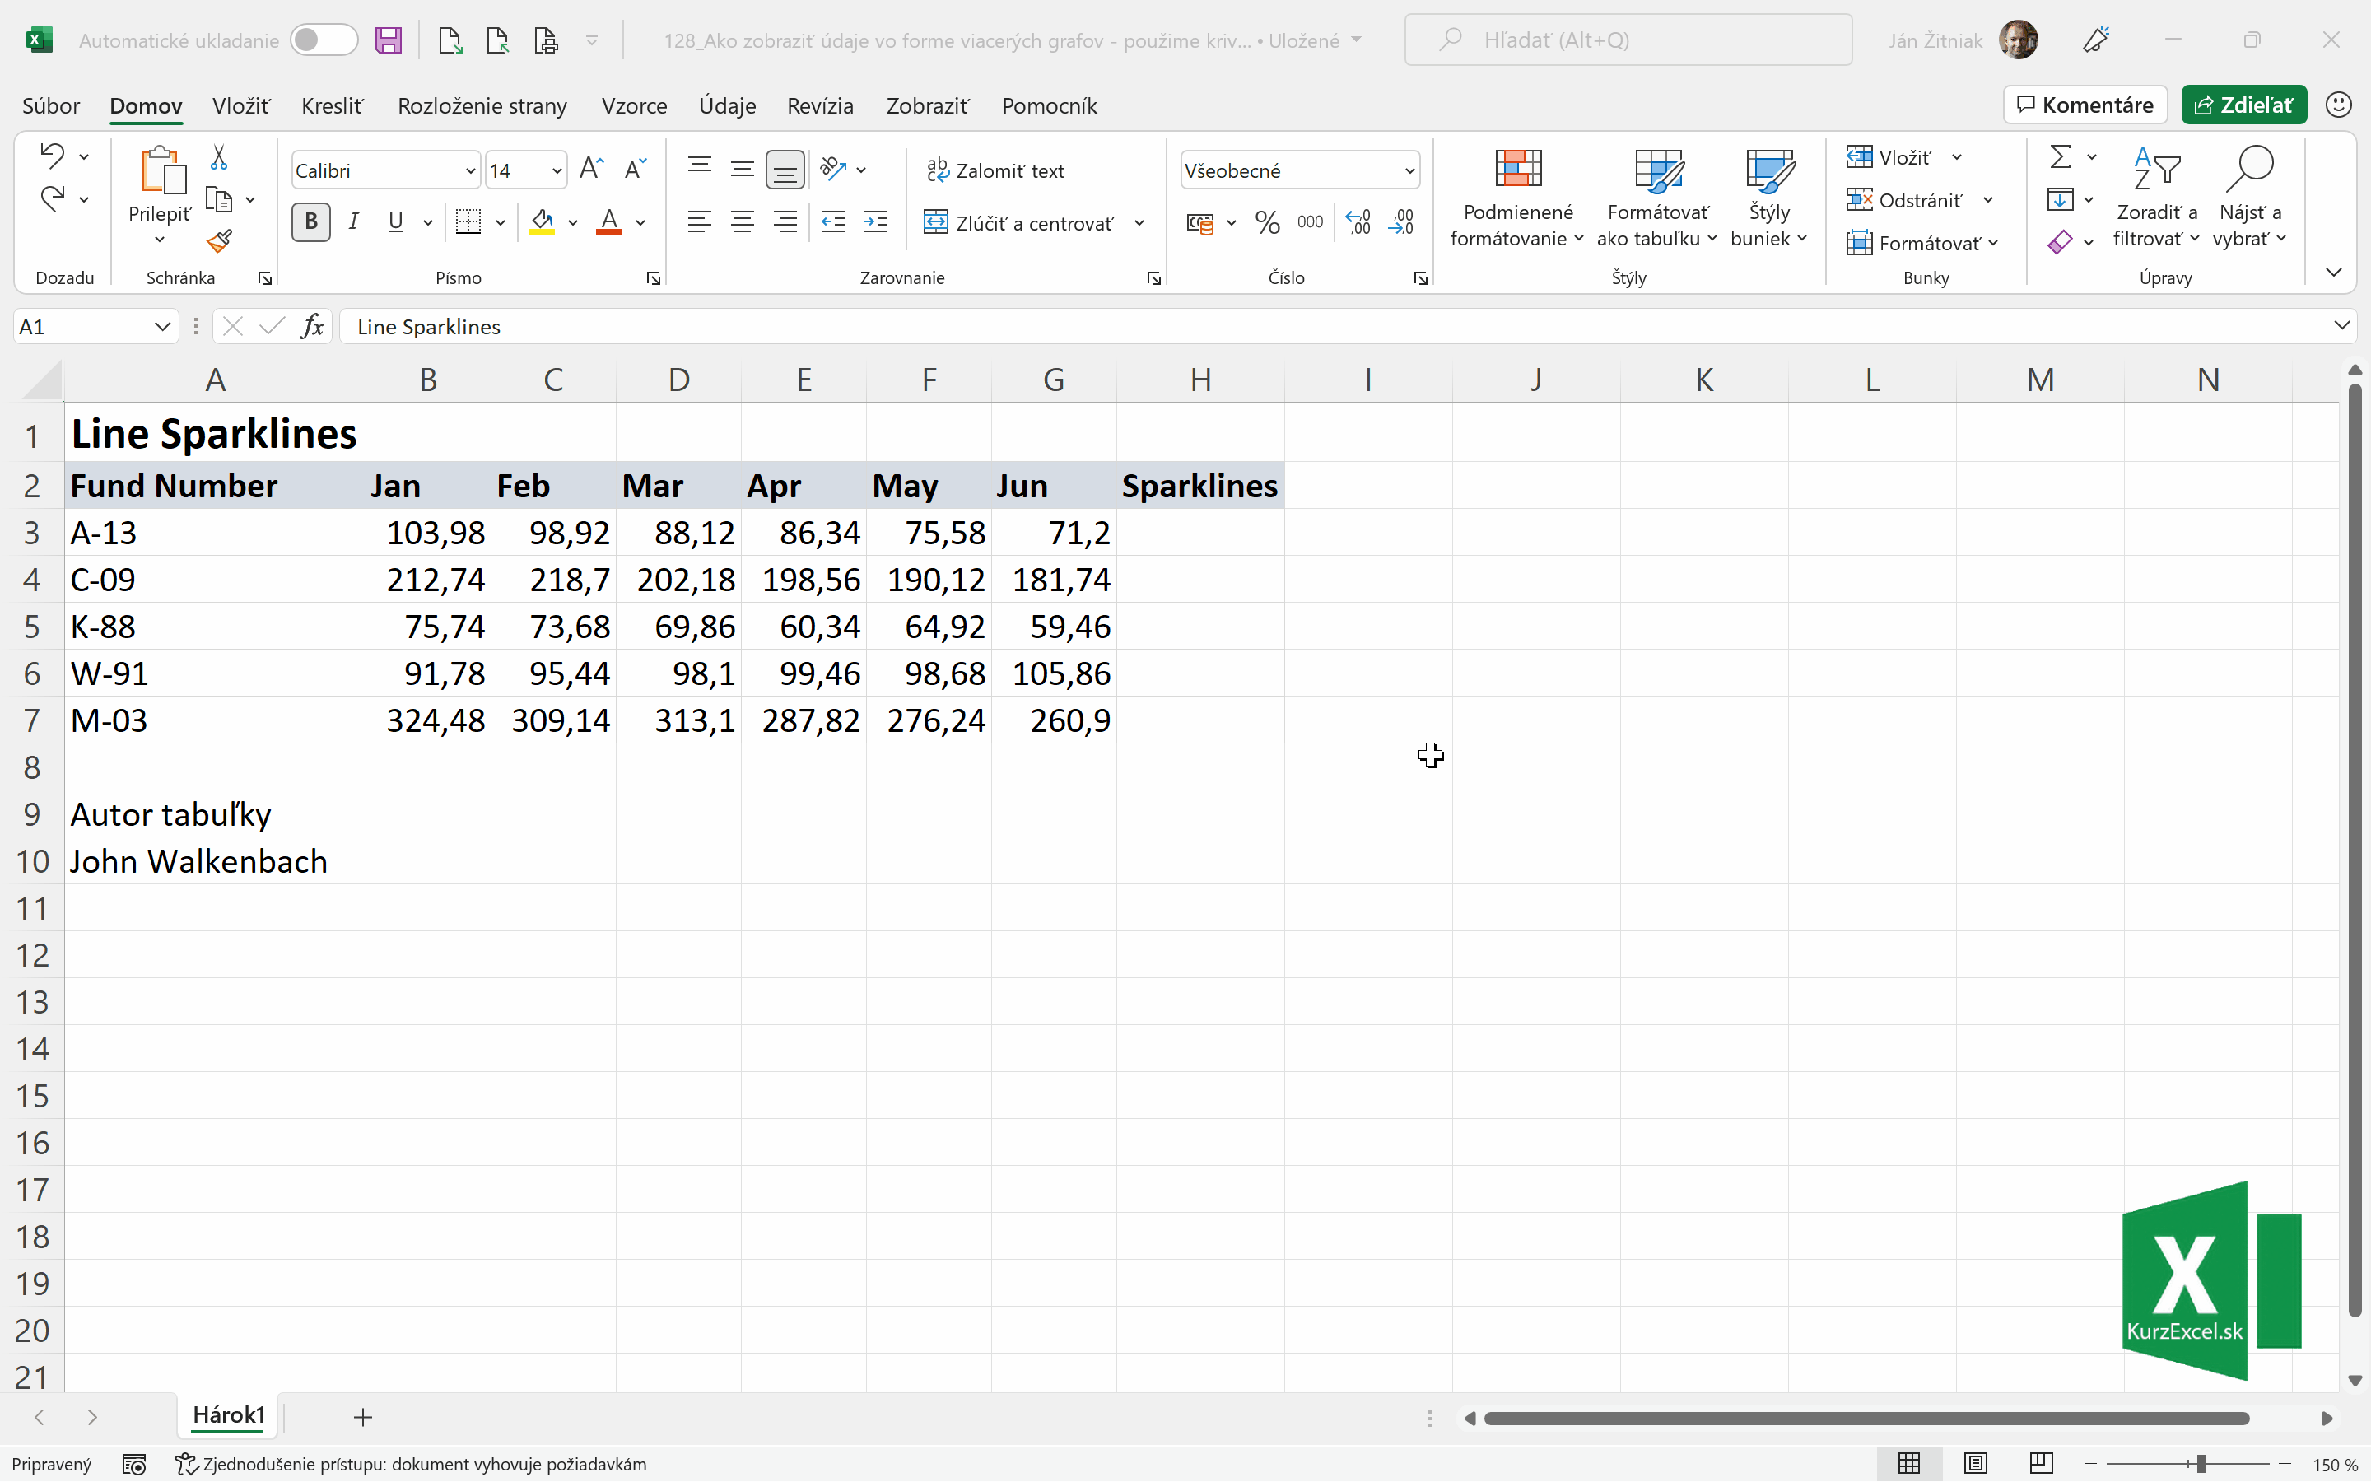Click the green Zdieľať button
This screenshot has width=2371, height=1482.
pyautogui.click(x=2243, y=105)
